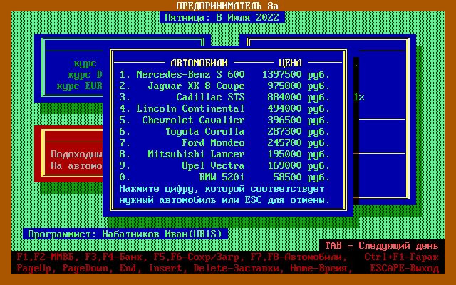The height and width of the screenshot is (285, 456).
Task: Click the price 396500 руб.
Action: pos(299,120)
